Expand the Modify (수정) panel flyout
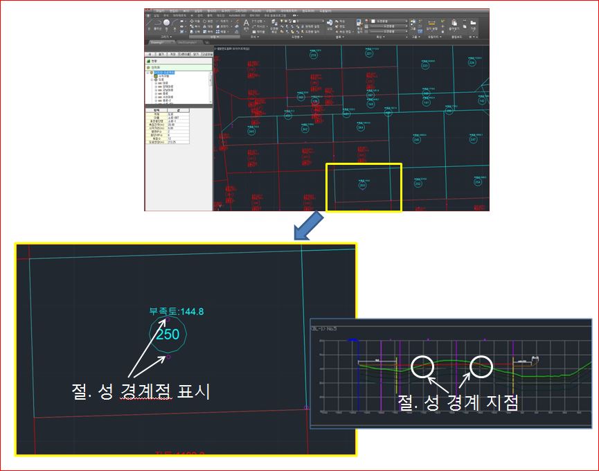599x471 pixels. tap(214, 37)
